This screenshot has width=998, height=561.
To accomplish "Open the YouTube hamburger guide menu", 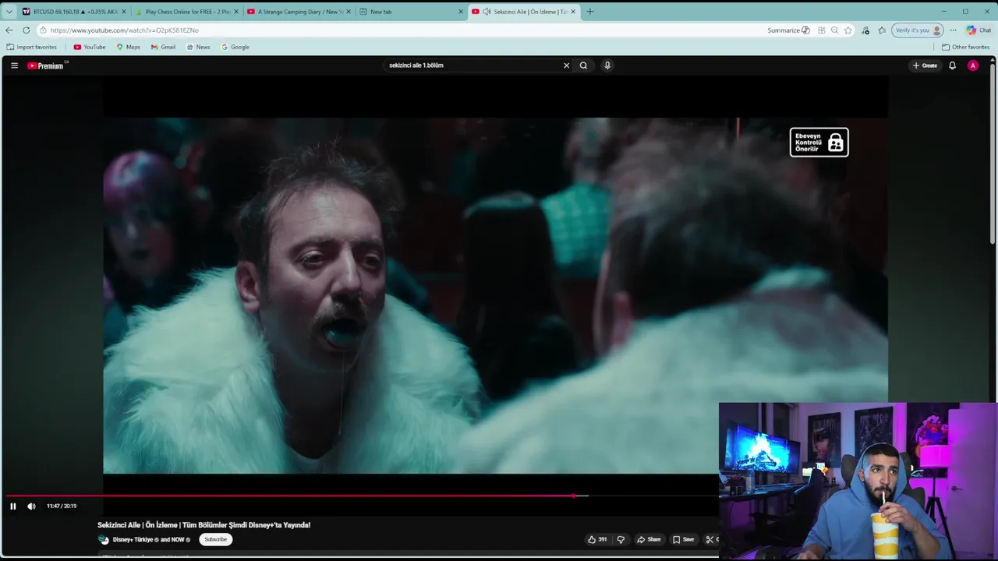I will point(14,65).
